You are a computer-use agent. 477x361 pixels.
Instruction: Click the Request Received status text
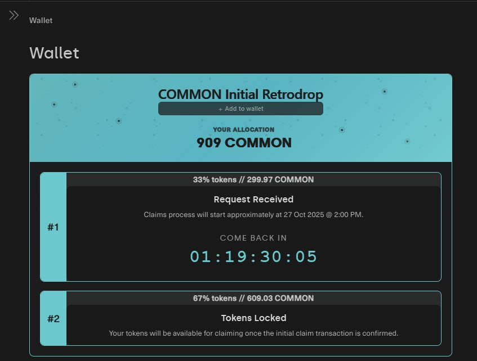tap(253, 199)
